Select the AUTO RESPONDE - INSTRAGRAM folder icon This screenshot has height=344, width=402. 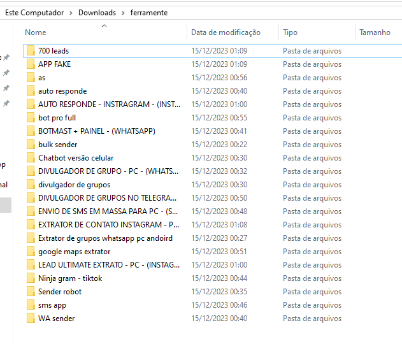pyautogui.click(x=31, y=104)
